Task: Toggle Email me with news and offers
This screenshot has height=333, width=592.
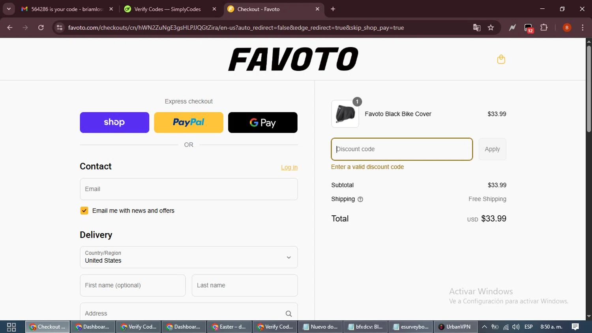Action: (x=84, y=211)
